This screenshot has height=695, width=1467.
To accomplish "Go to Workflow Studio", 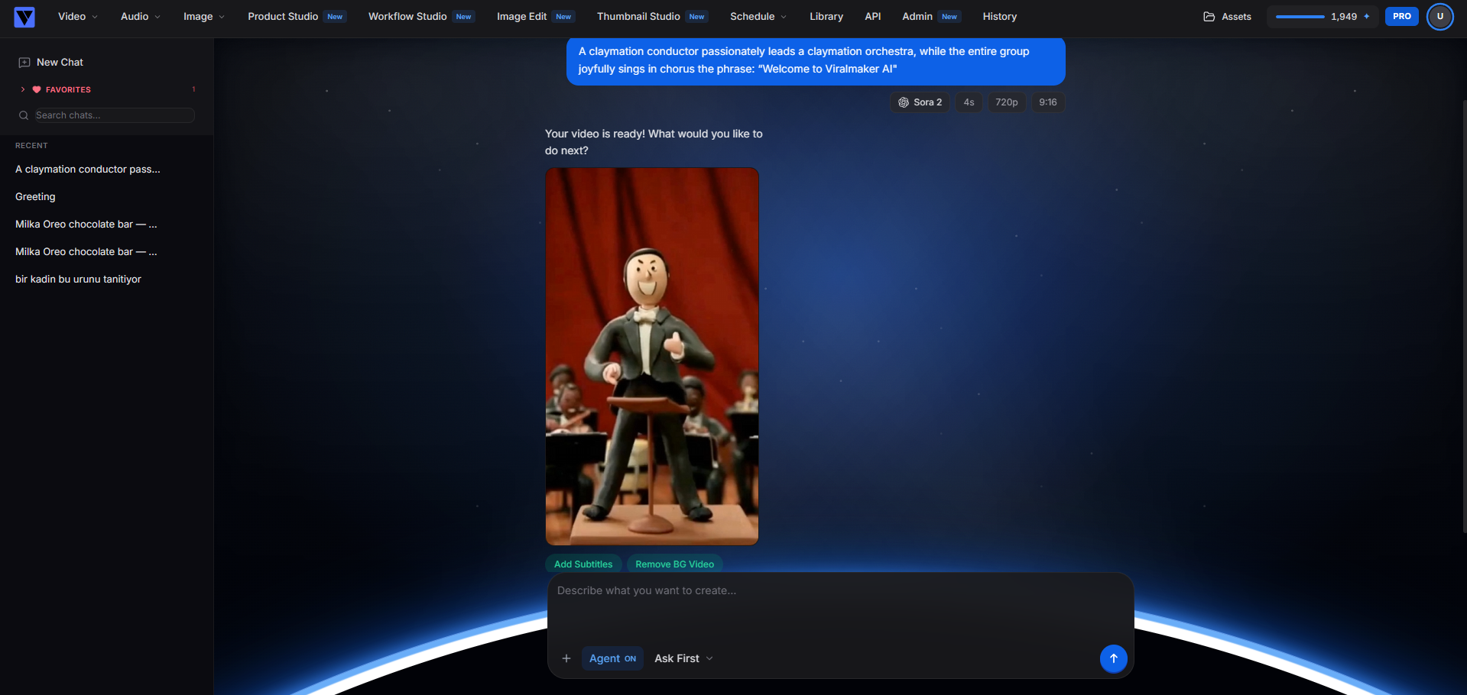I will [421, 16].
